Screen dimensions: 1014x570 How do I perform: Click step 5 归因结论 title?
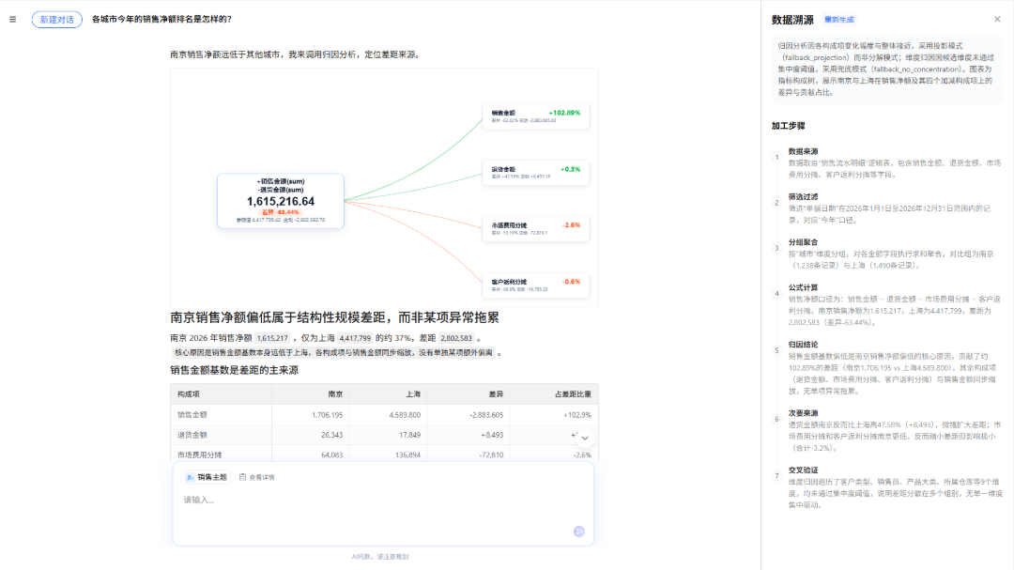tap(803, 345)
